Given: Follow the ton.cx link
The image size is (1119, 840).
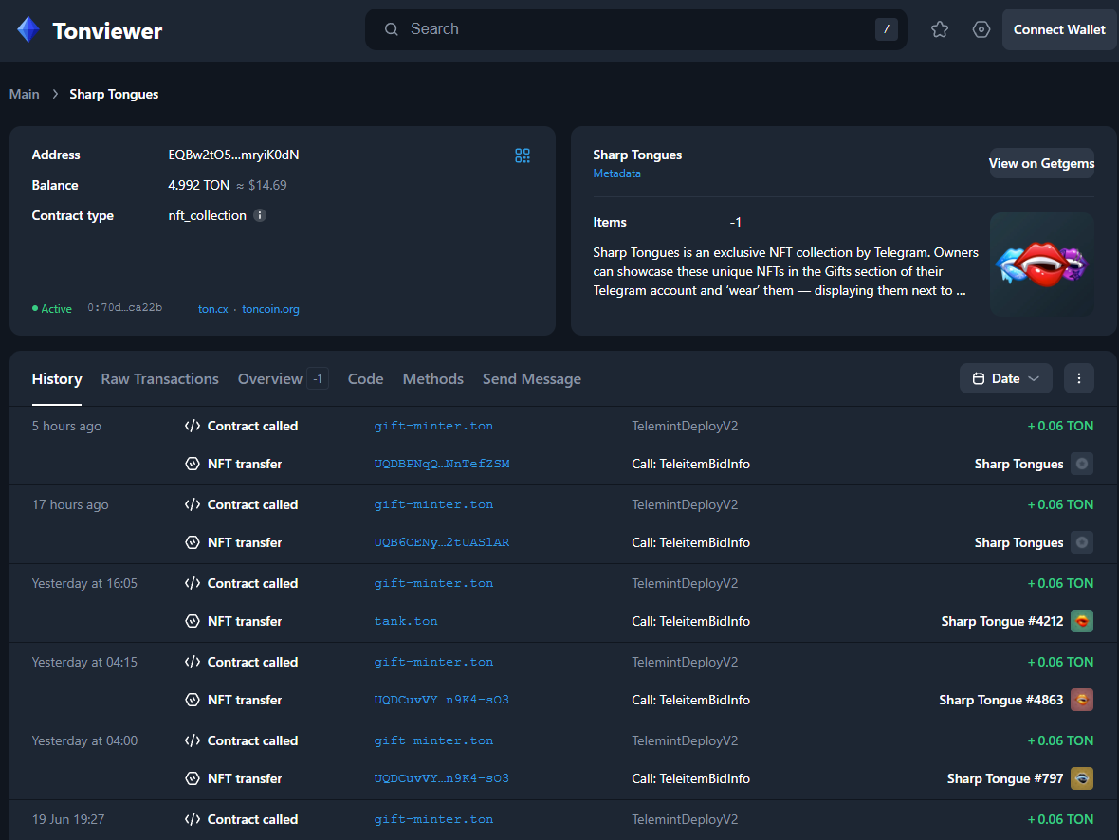Looking at the screenshot, I should coord(212,309).
